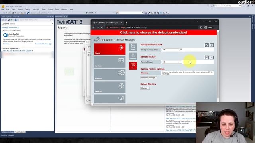Open a new browser tab
Image resolution: width=255 pixels, height=143 pixels.
127,23
